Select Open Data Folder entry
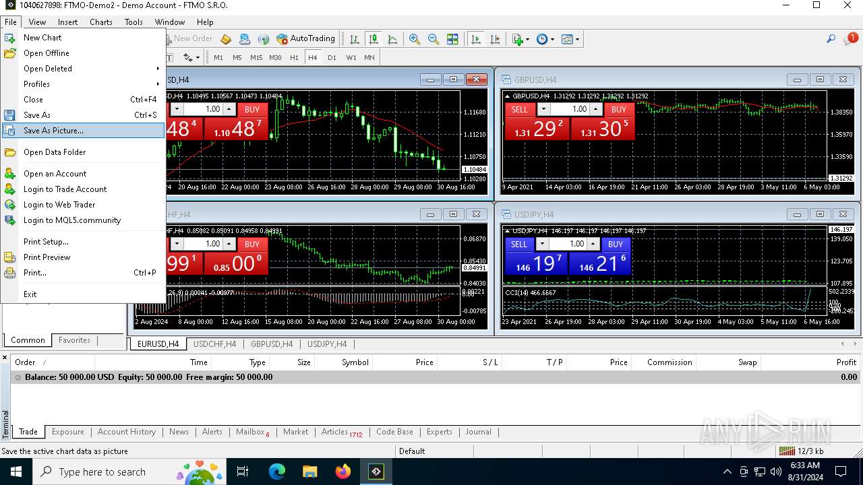Image resolution: width=863 pixels, height=485 pixels. (83, 152)
